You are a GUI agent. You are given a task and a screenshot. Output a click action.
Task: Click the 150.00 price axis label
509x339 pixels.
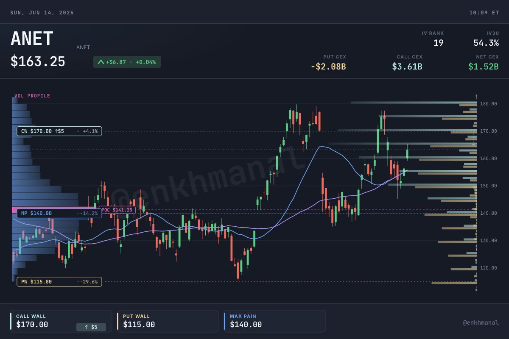point(489,186)
